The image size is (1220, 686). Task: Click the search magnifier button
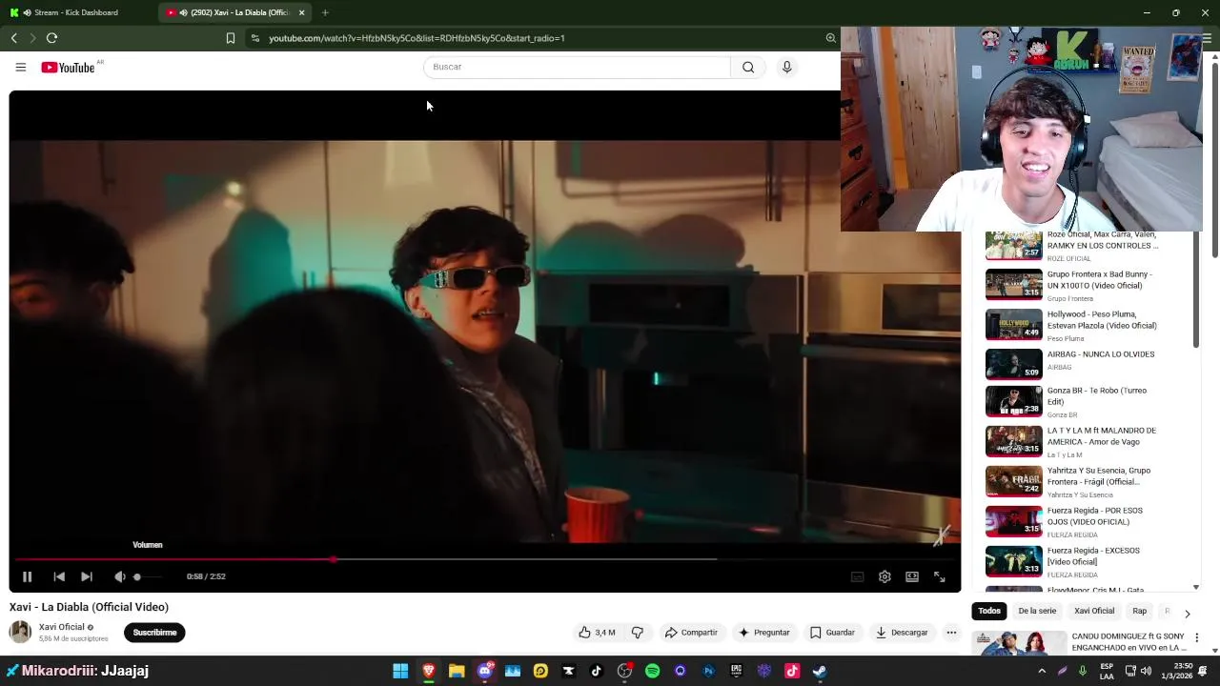pos(748,67)
